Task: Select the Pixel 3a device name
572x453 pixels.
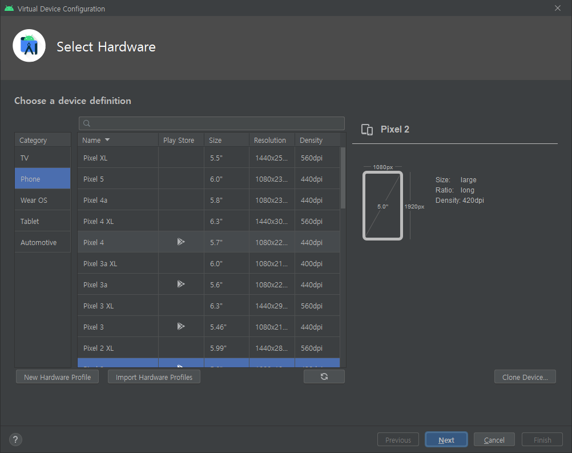Action: [95, 284]
